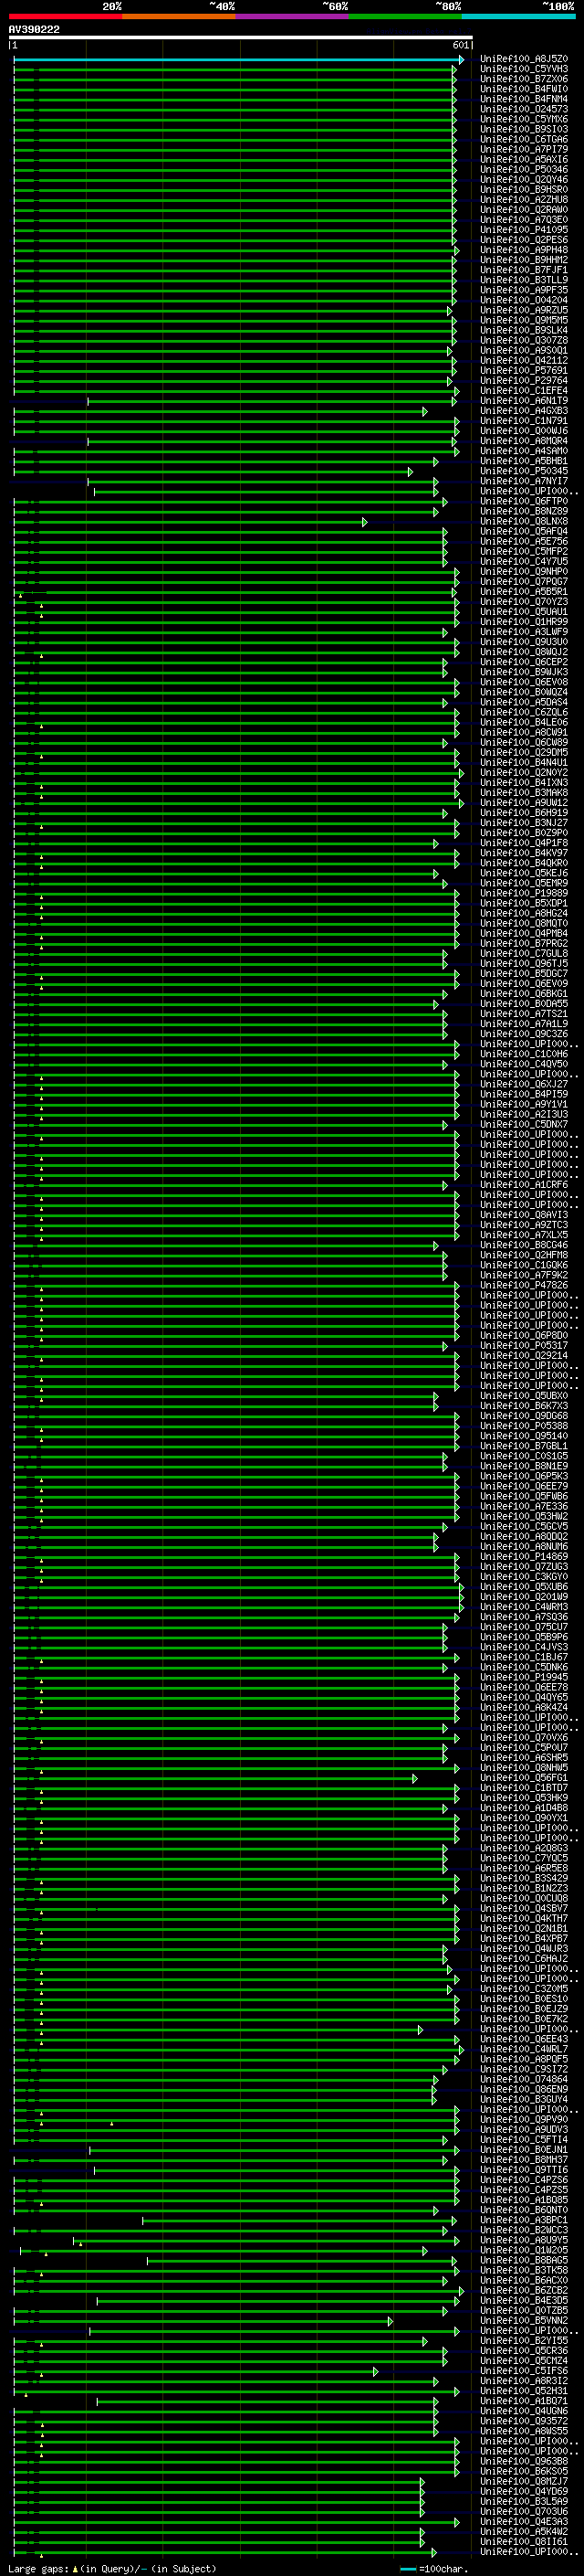Viewport: 584px width, 2576px height.
Task: Select the query name AV390222
Action: tap(34, 29)
